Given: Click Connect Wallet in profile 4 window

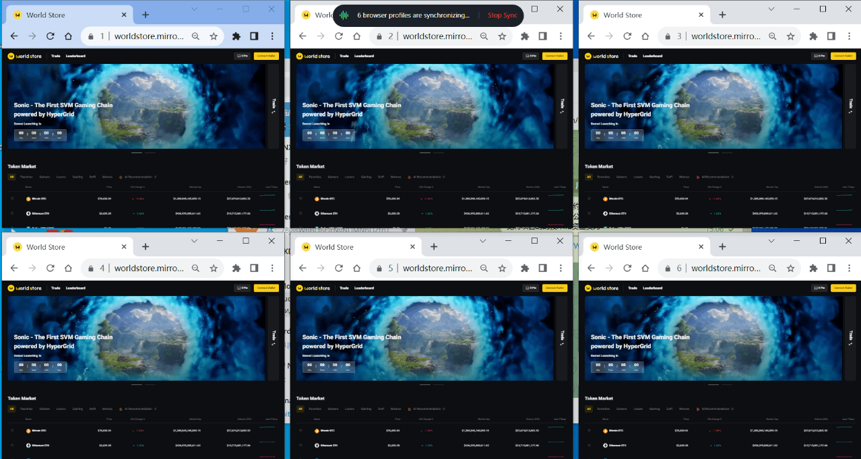Looking at the screenshot, I should tap(266, 288).
